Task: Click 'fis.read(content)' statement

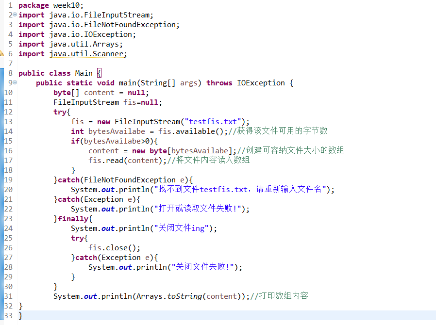Action: click(125, 161)
